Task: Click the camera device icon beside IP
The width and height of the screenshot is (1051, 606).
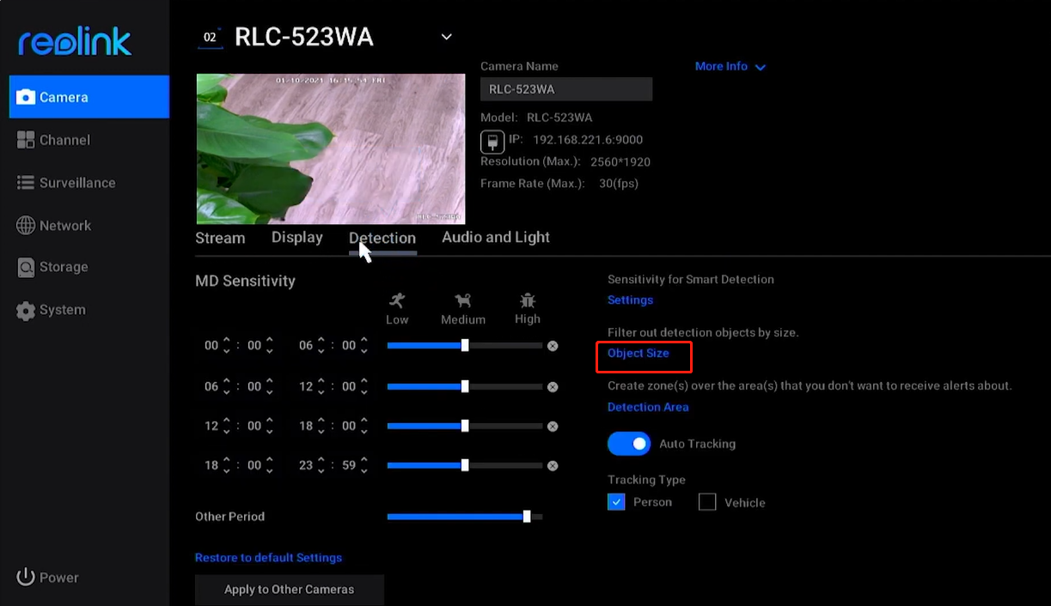Action: (492, 141)
